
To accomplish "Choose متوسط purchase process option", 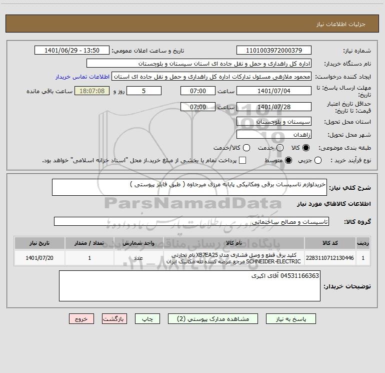I will point(288,160).
